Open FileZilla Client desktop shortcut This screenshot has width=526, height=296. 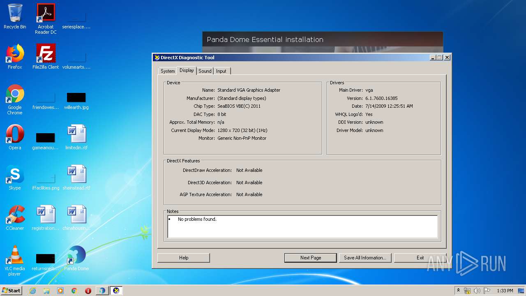46,57
